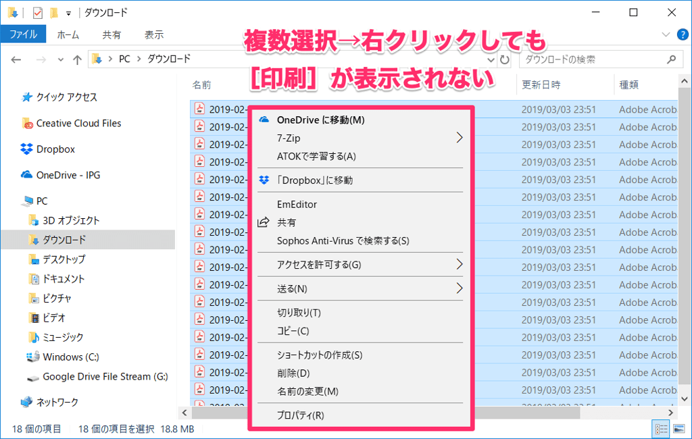Viewport: 692px width, 439px height.
Task: Open the Explorer help icon
Action: [683, 34]
